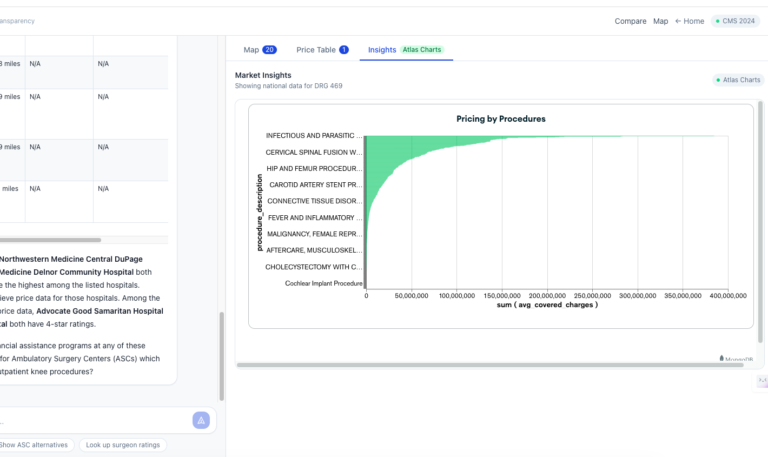Go to Map in the top navigation

[x=660, y=21]
